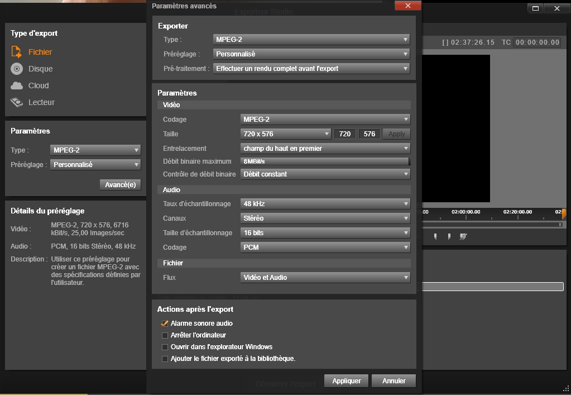Click the mark-out marker icon under timeline

tap(449, 237)
